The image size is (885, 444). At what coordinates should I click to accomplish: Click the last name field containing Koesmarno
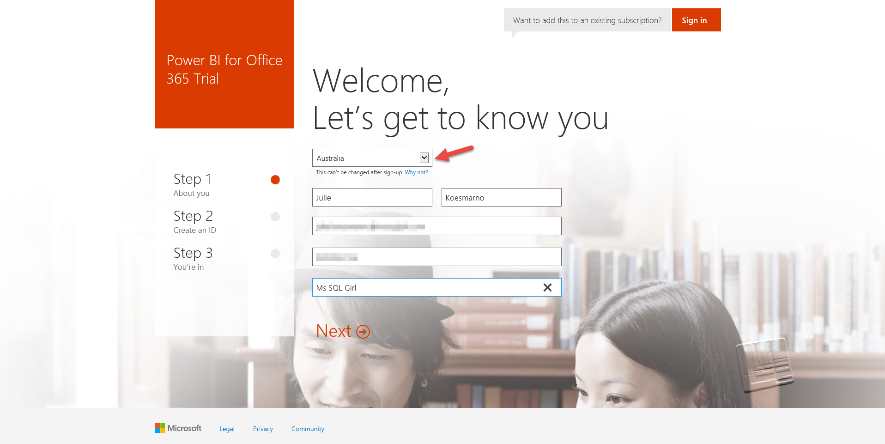tap(501, 197)
